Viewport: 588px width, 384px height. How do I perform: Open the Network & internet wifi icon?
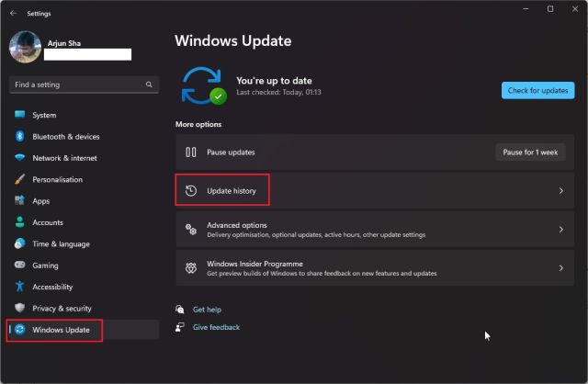19,157
